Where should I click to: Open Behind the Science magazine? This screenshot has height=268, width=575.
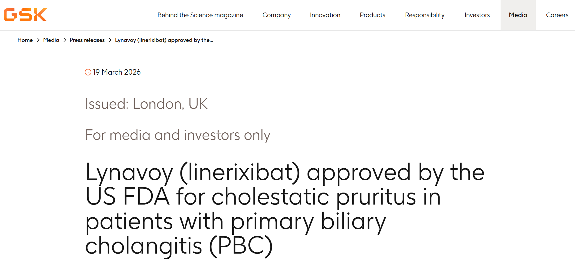200,15
